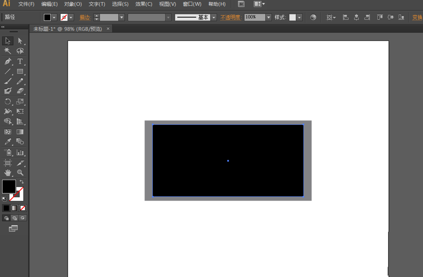The image size is (423, 277).
Task: Select the Hand tool
Action: [x=8, y=173]
